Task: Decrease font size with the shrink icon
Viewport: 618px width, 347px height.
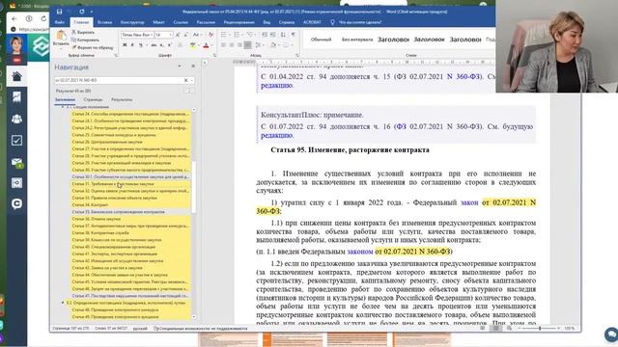Action: tap(185, 35)
